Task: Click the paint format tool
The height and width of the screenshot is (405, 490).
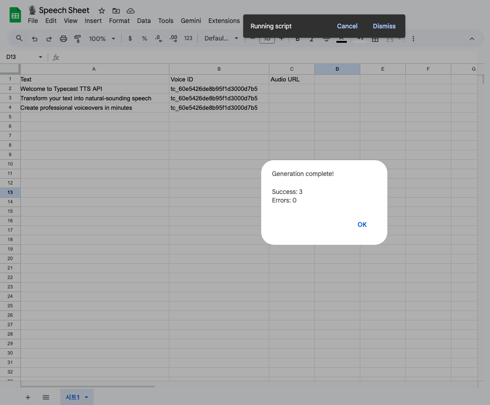Action: click(77, 39)
